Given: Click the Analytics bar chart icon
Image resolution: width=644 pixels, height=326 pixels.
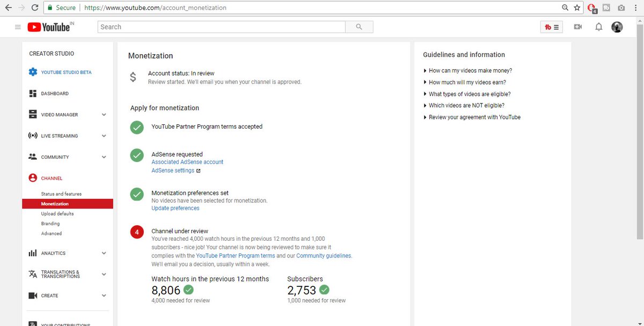Looking at the screenshot, I should pos(33,253).
